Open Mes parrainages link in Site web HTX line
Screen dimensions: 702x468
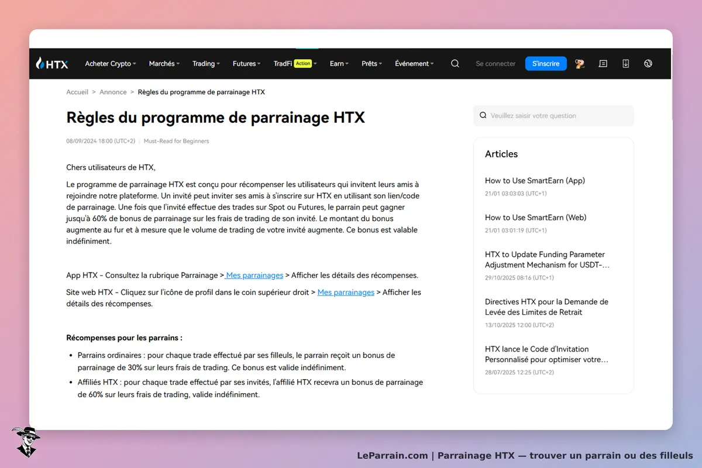click(346, 292)
